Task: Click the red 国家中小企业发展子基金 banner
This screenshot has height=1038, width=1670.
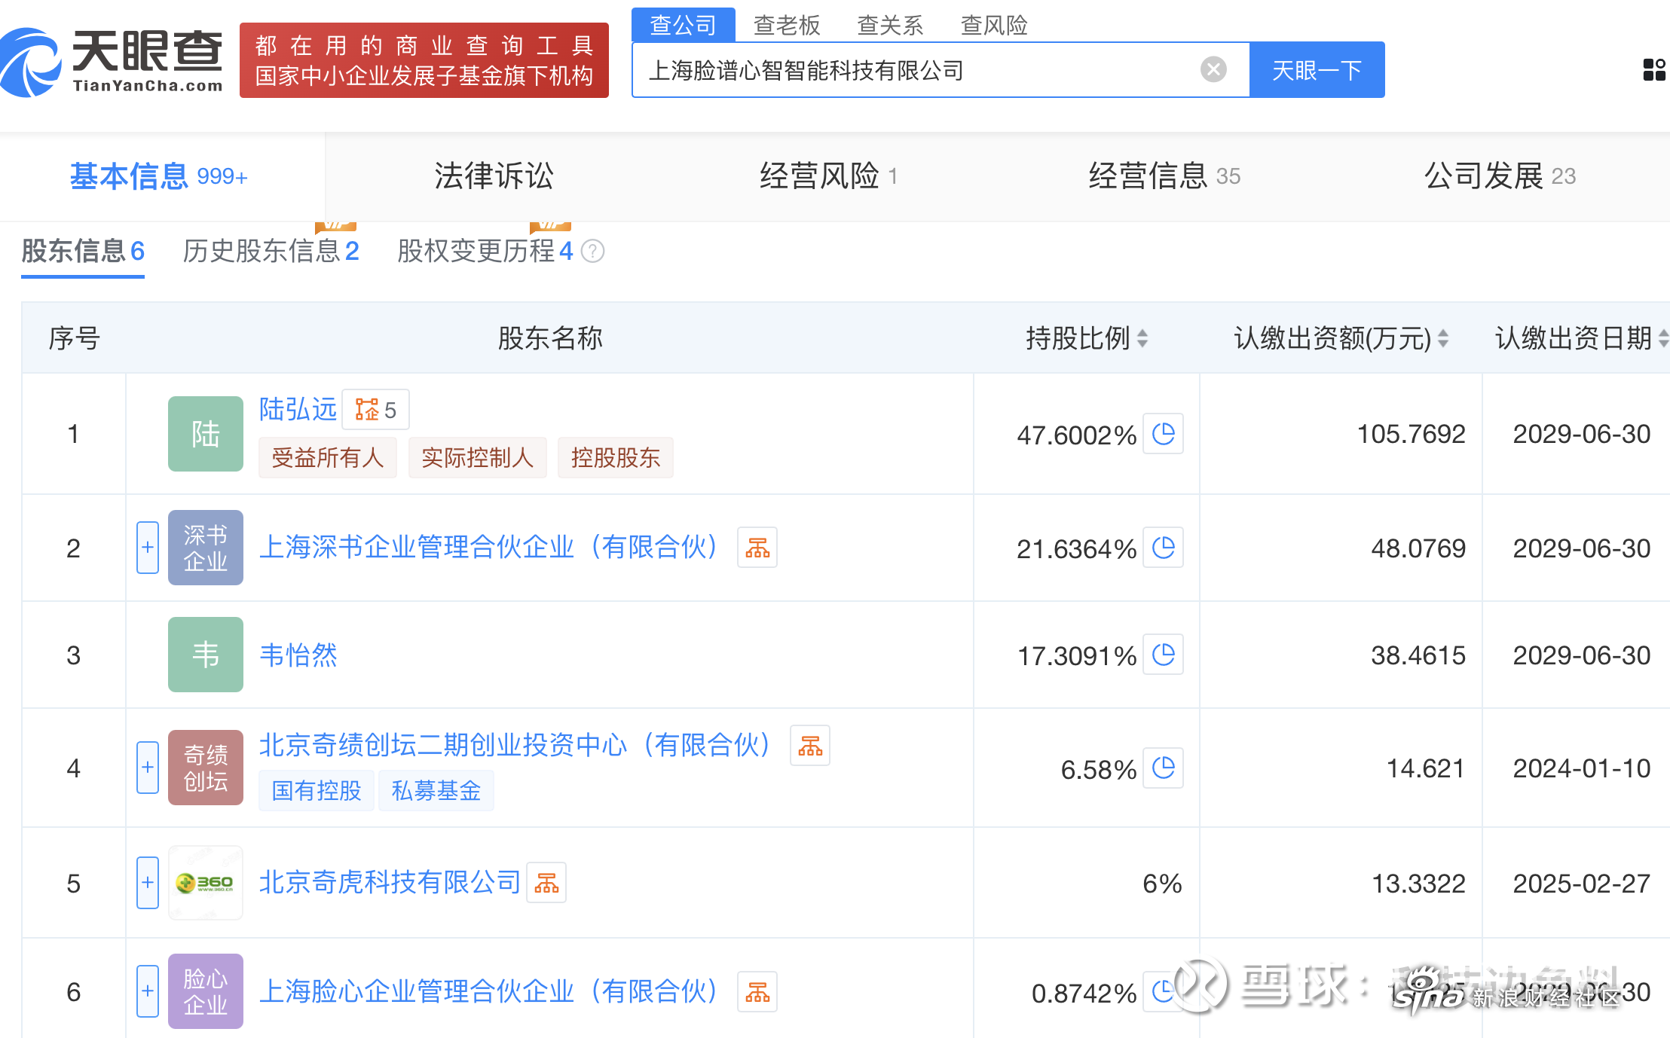Action: pyautogui.click(x=424, y=60)
